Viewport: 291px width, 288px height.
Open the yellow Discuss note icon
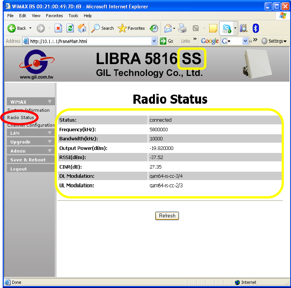(x=213, y=28)
